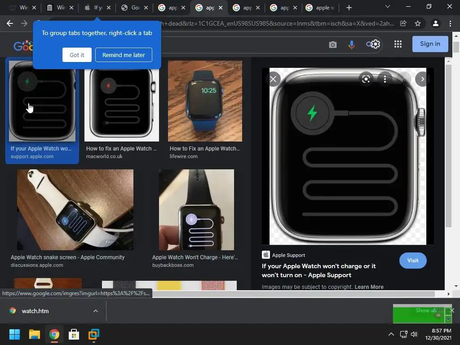
Task: Open File Explorer from taskbar
Action: tap(34, 334)
